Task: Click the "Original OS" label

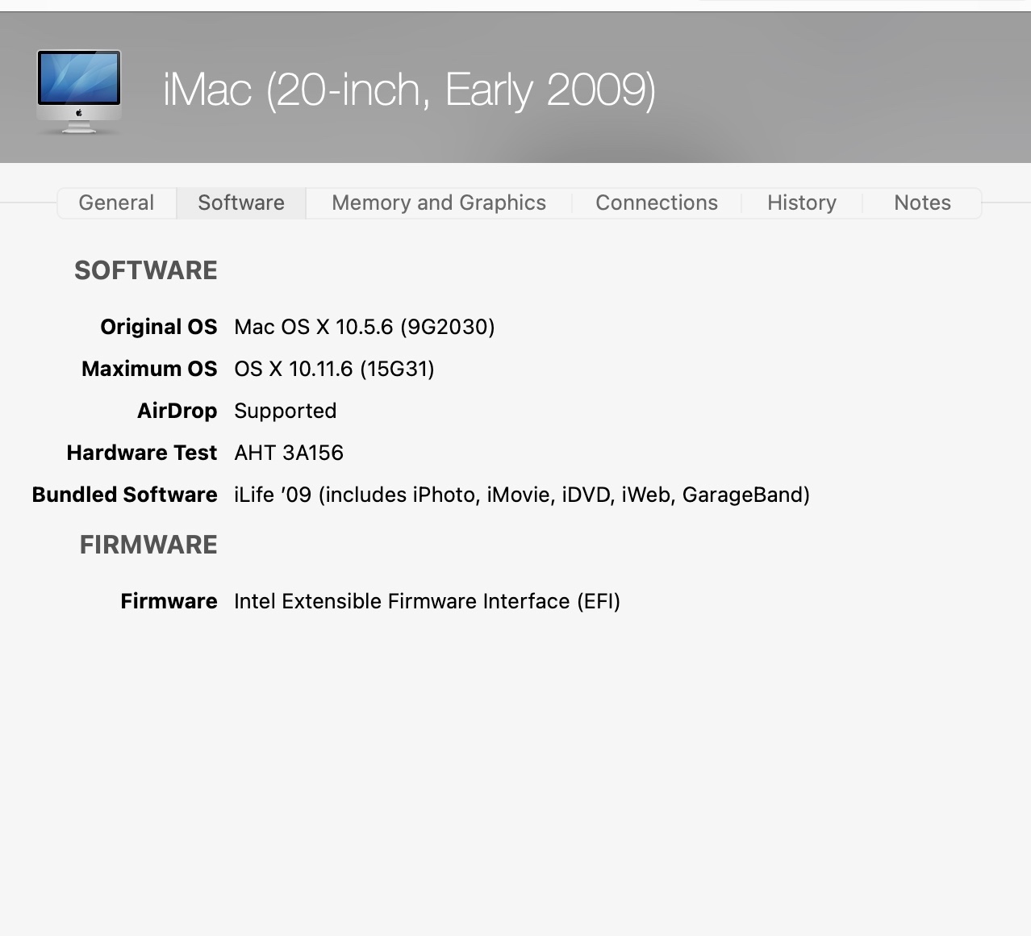Action: [159, 327]
